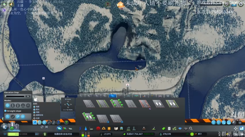The width and height of the screenshot is (245, 137).
Task: Enable the ground elevation mode down-arrow
Action: (13, 106)
